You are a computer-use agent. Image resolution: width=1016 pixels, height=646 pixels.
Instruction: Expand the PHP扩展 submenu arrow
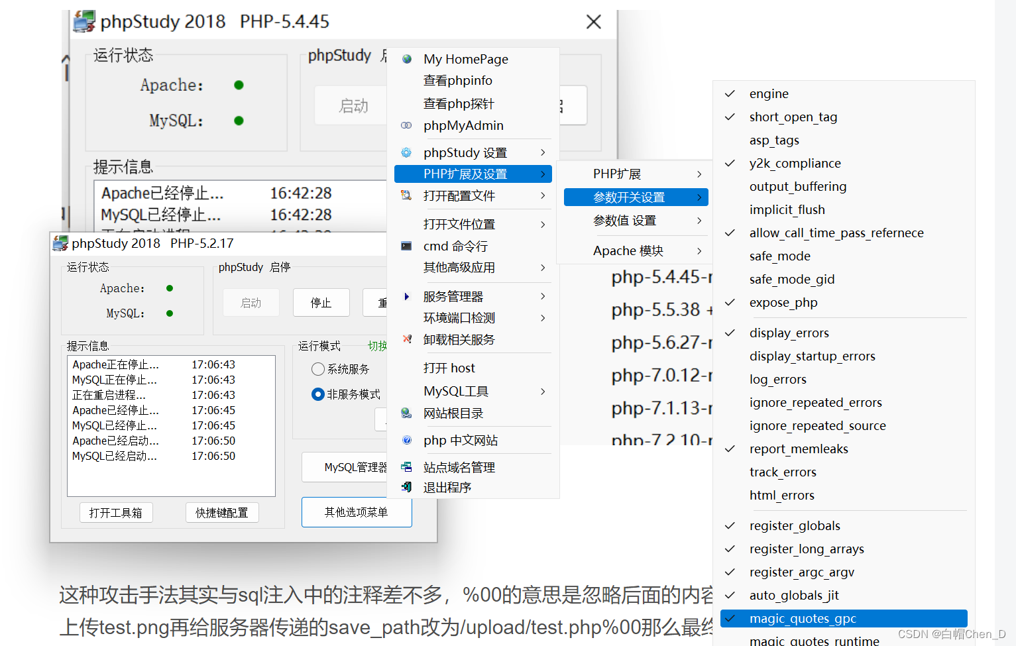click(699, 174)
